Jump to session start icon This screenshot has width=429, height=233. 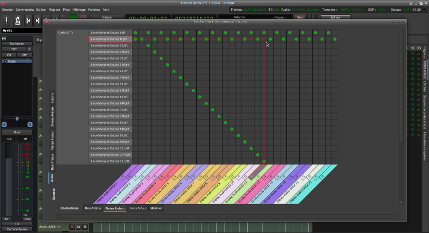pos(29,20)
